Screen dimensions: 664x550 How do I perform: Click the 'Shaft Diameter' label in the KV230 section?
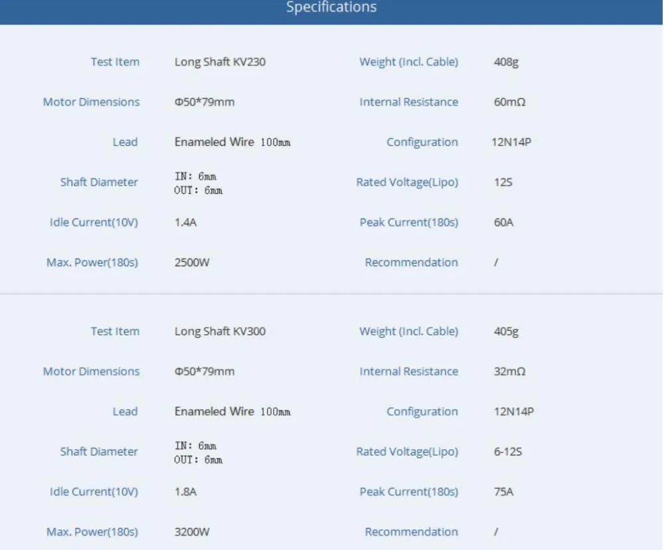(99, 182)
